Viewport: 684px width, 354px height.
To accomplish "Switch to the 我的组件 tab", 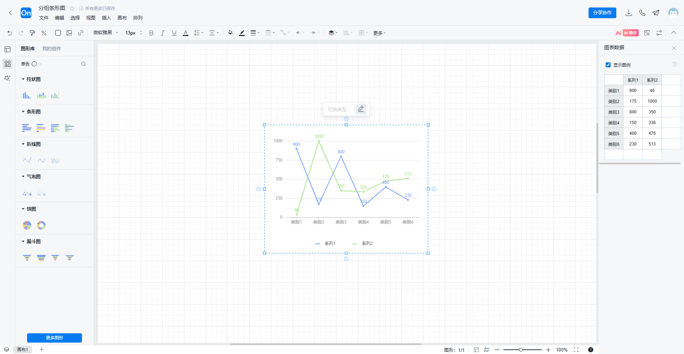I will [x=52, y=48].
